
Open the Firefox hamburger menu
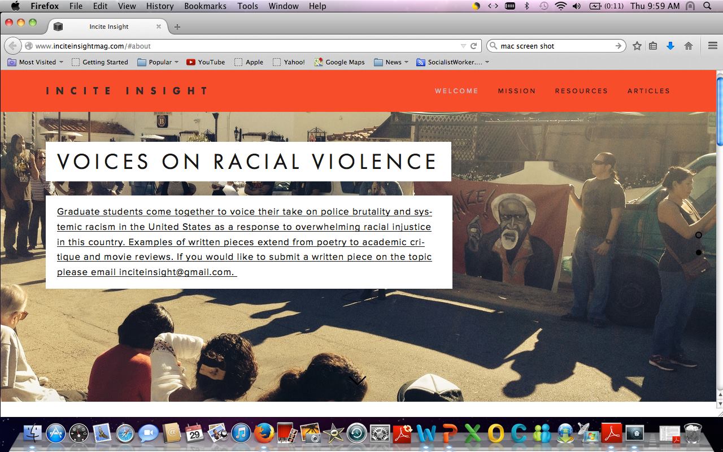click(x=713, y=46)
